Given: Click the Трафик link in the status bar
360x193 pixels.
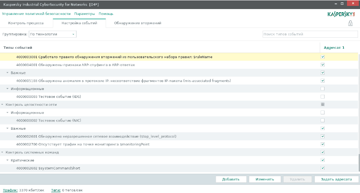Looking at the screenshot, I should [10, 190].
